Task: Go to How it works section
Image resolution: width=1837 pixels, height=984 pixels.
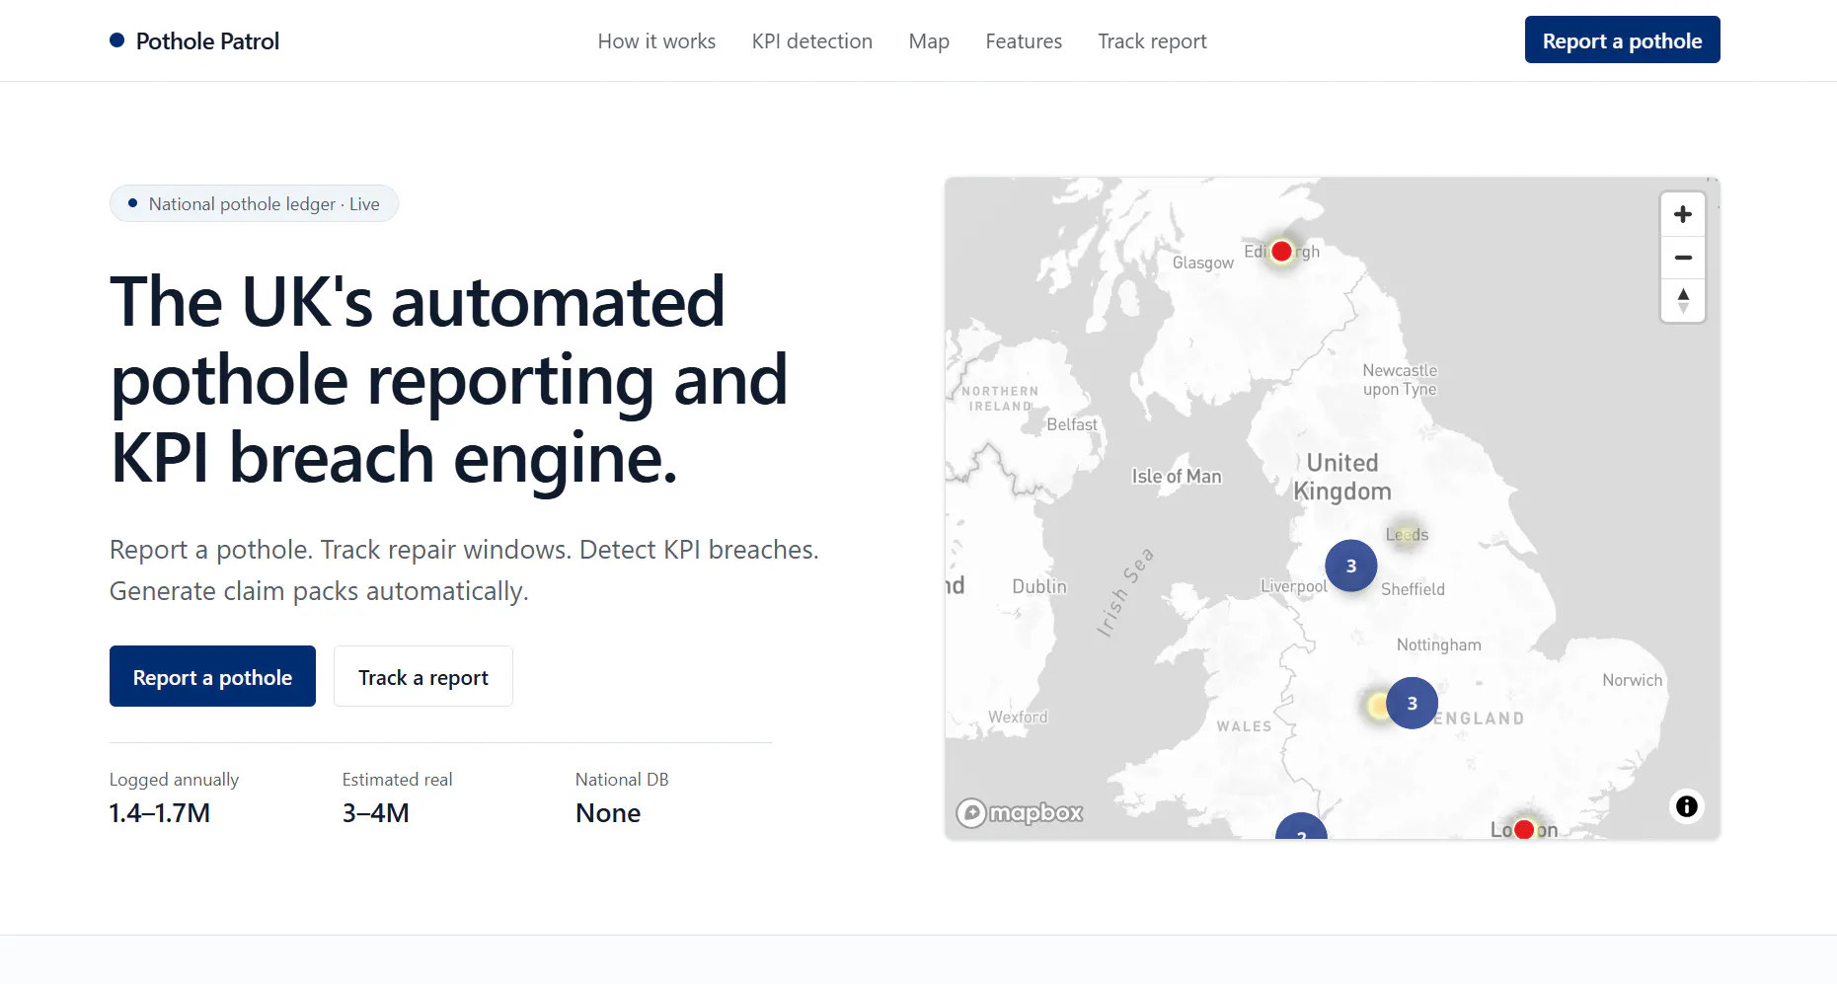Action: click(656, 41)
